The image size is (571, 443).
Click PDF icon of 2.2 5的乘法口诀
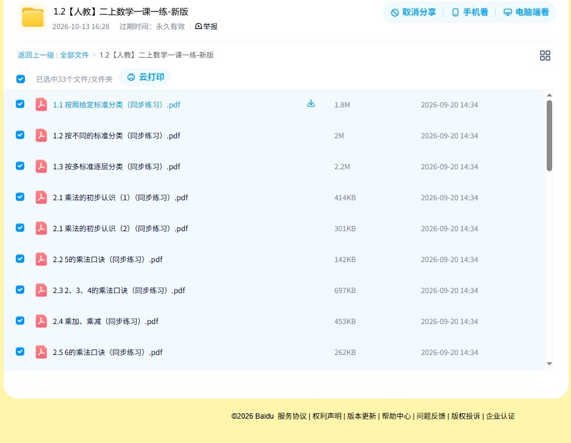point(41,259)
